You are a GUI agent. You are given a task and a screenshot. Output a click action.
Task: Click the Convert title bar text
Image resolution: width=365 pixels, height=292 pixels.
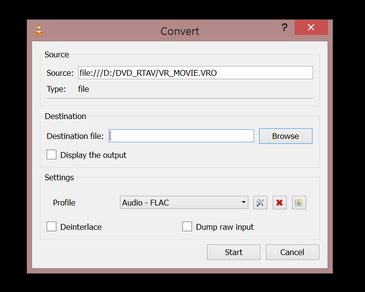point(180,31)
